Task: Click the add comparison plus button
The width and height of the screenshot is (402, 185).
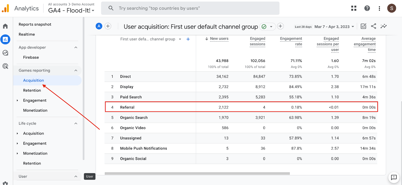Action: (x=108, y=26)
